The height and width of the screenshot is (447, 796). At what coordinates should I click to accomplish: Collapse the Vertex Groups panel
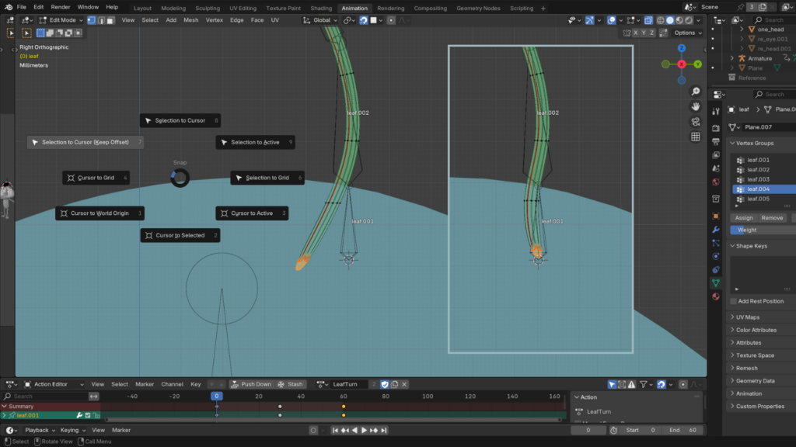pyautogui.click(x=754, y=144)
